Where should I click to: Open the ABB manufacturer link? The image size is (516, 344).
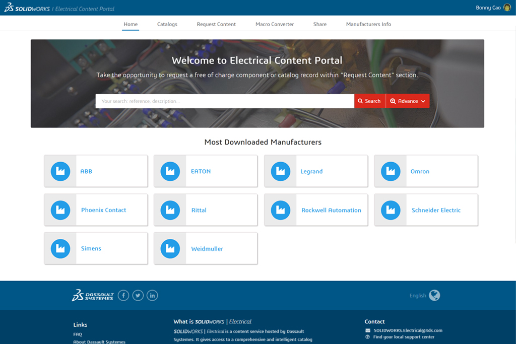[86, 171]
